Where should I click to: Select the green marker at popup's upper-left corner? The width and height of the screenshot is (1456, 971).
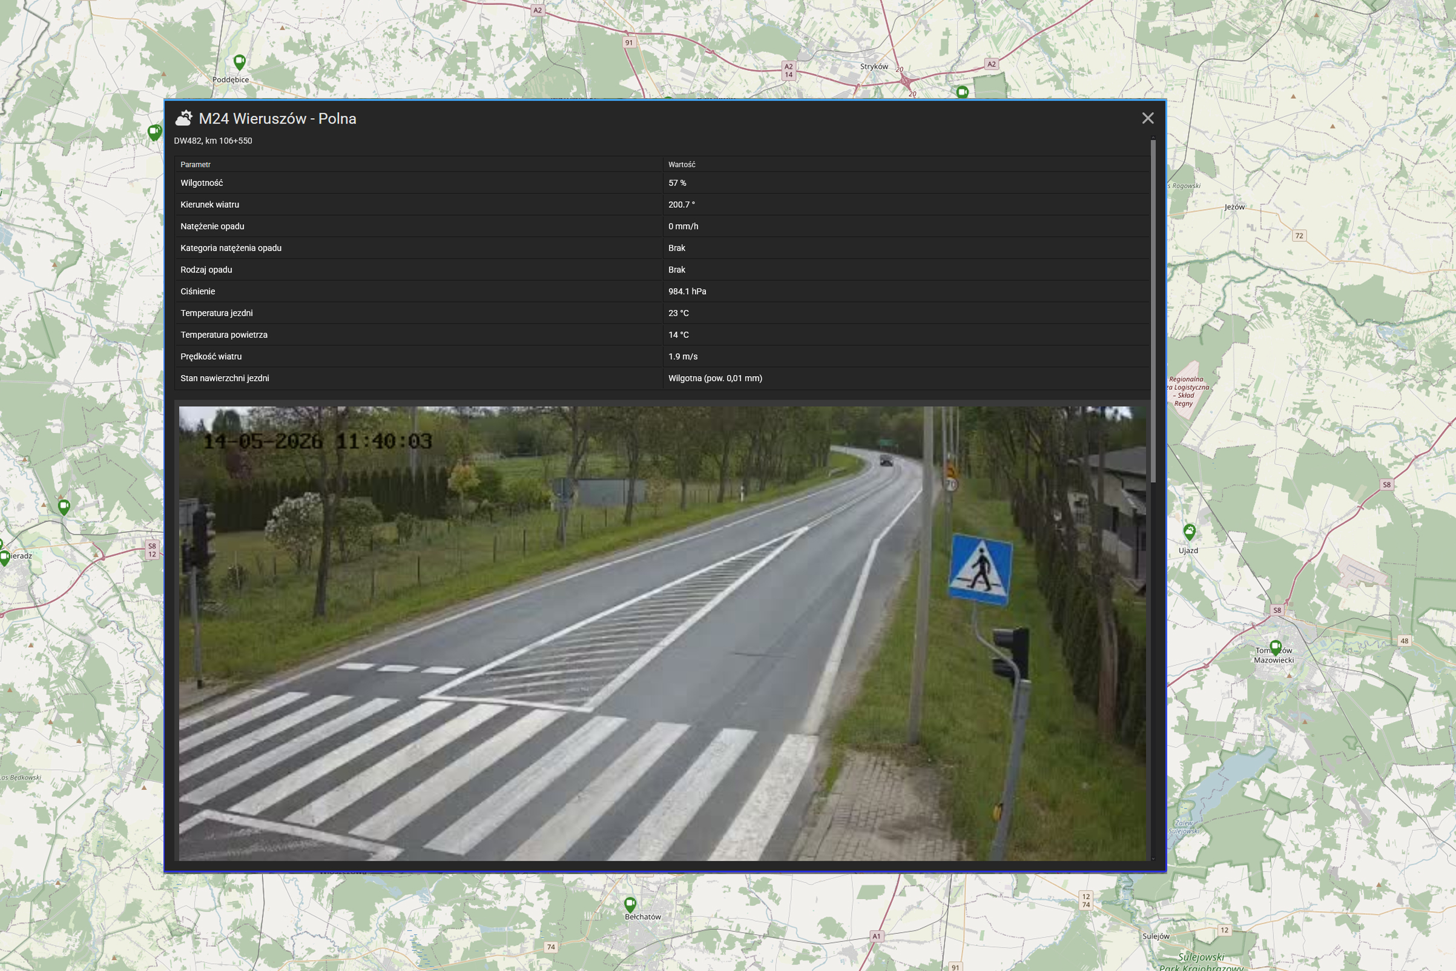[155, 132]
